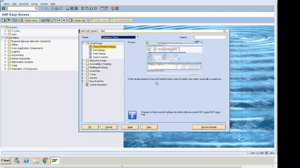Open the Help menu in menu bar
The height and width of the screenshot is (168, 300).
click(x=53, y=4)
